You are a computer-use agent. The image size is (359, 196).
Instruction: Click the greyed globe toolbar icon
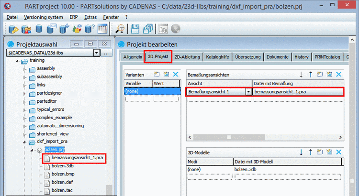point(176,29)
